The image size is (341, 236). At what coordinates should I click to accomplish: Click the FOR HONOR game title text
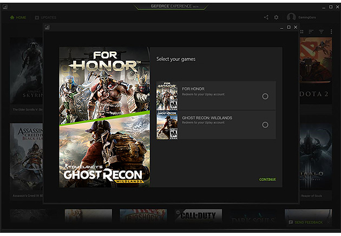pos(193,89)
